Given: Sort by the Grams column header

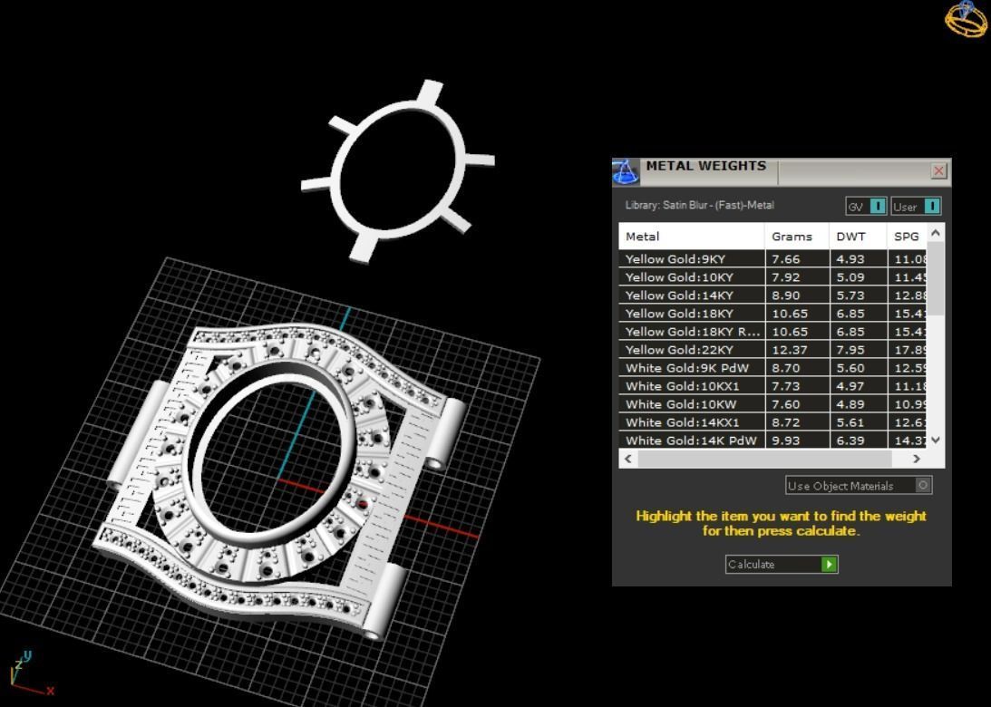Looking at the screenshot, I should (797, 237).
